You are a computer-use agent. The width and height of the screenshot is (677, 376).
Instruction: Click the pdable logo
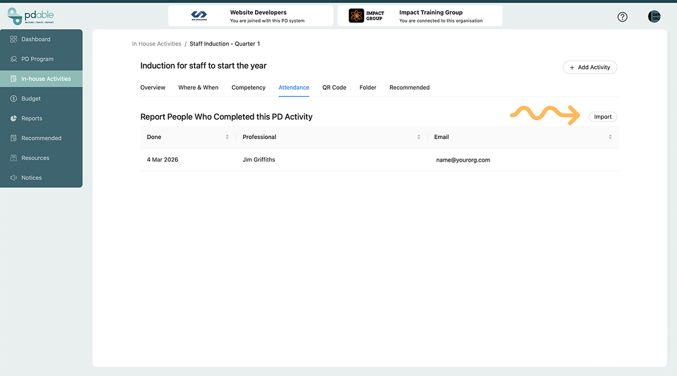coord(31,16)
